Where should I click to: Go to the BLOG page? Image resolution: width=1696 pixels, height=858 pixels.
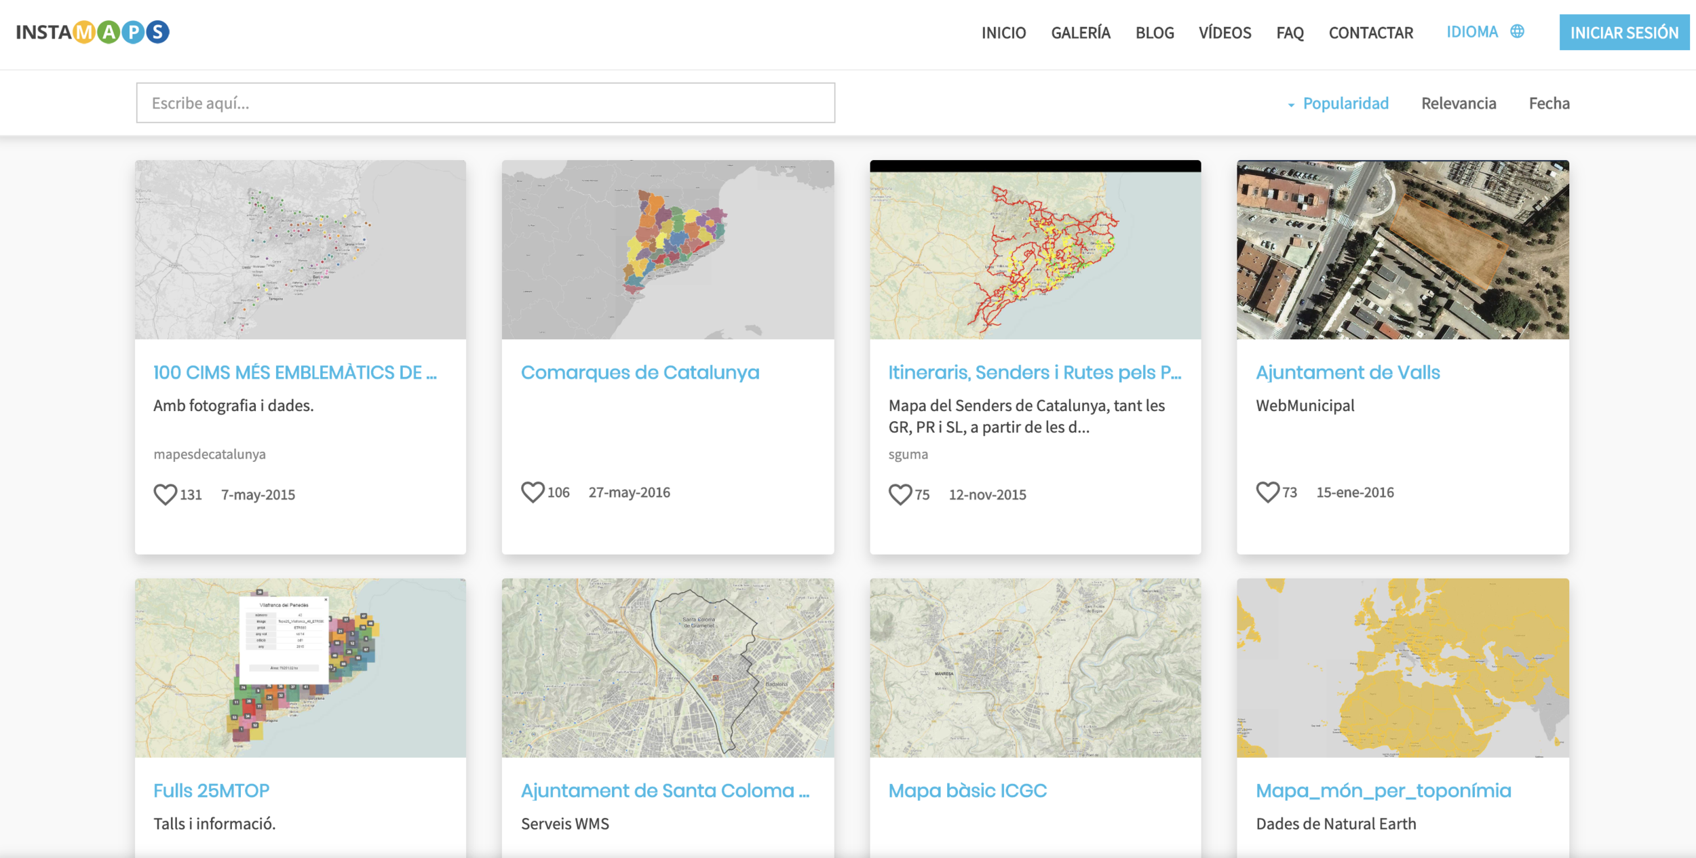[1155, 33]
